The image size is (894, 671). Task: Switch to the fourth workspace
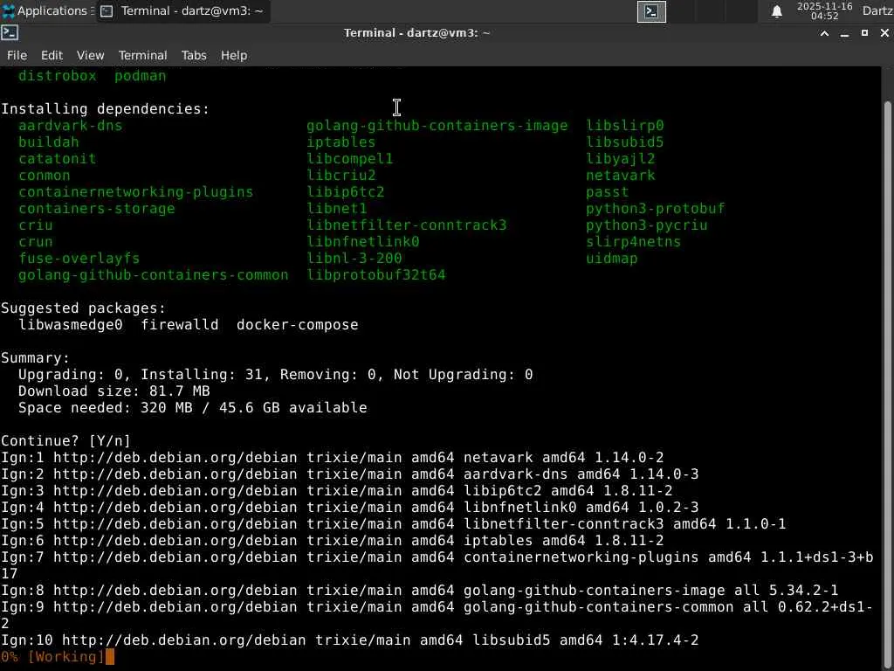(743, 11)
